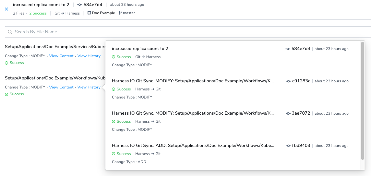Click the 2 Success filter label
Viewport: 371px width, 176px height.
[38, 13]
